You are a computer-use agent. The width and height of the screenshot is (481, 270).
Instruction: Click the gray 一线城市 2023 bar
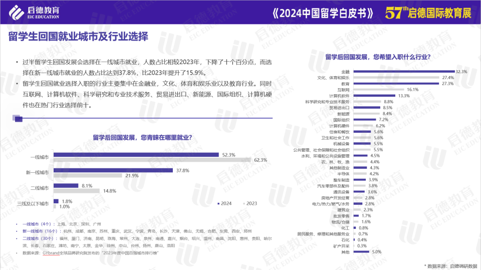pos(152,160)
